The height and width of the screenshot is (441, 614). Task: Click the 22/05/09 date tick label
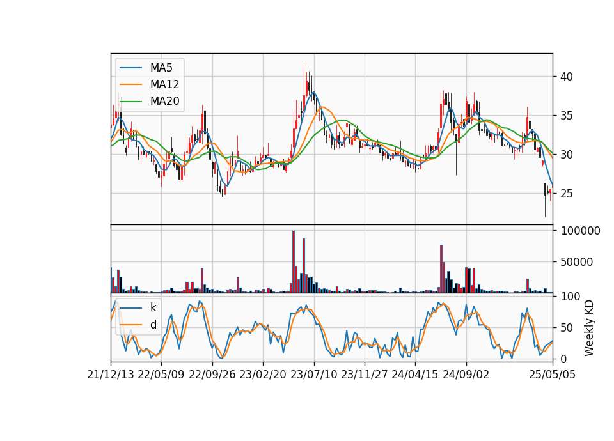point(161,375)
